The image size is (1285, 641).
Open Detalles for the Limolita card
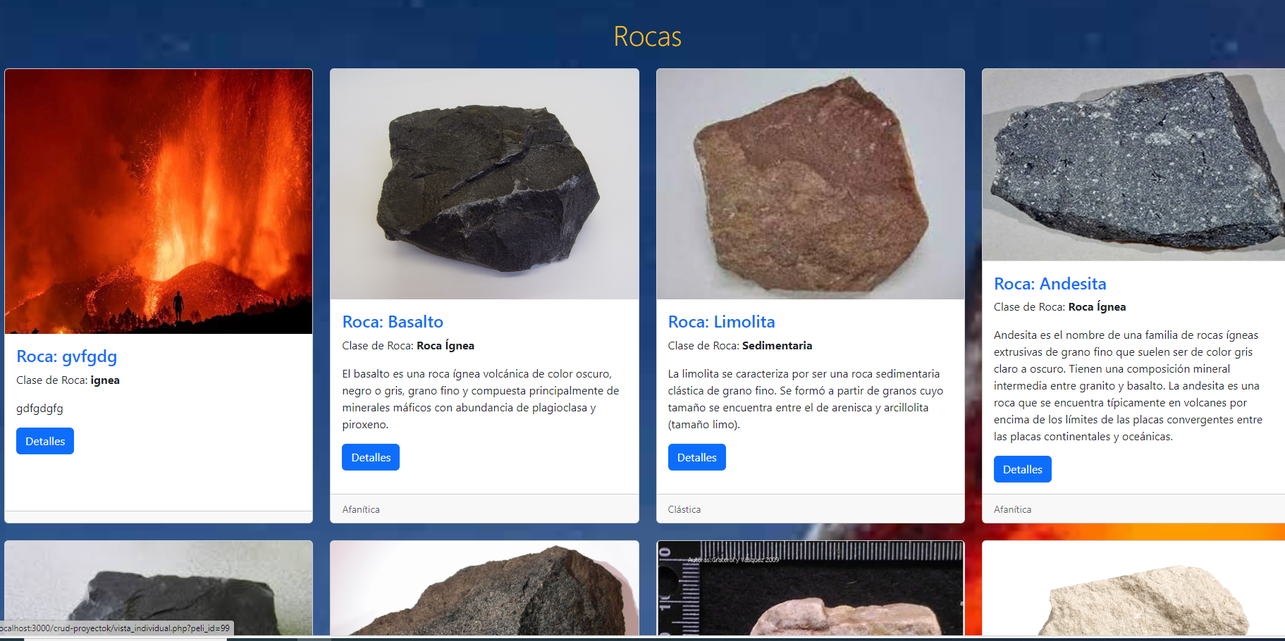pos(696,457)
